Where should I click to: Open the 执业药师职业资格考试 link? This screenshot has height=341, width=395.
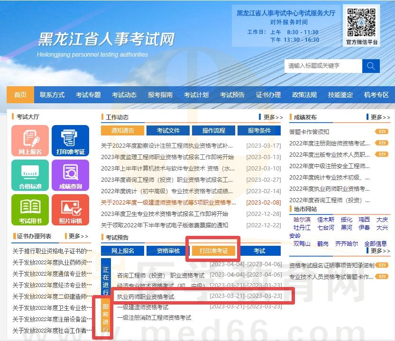pos(146,297)
